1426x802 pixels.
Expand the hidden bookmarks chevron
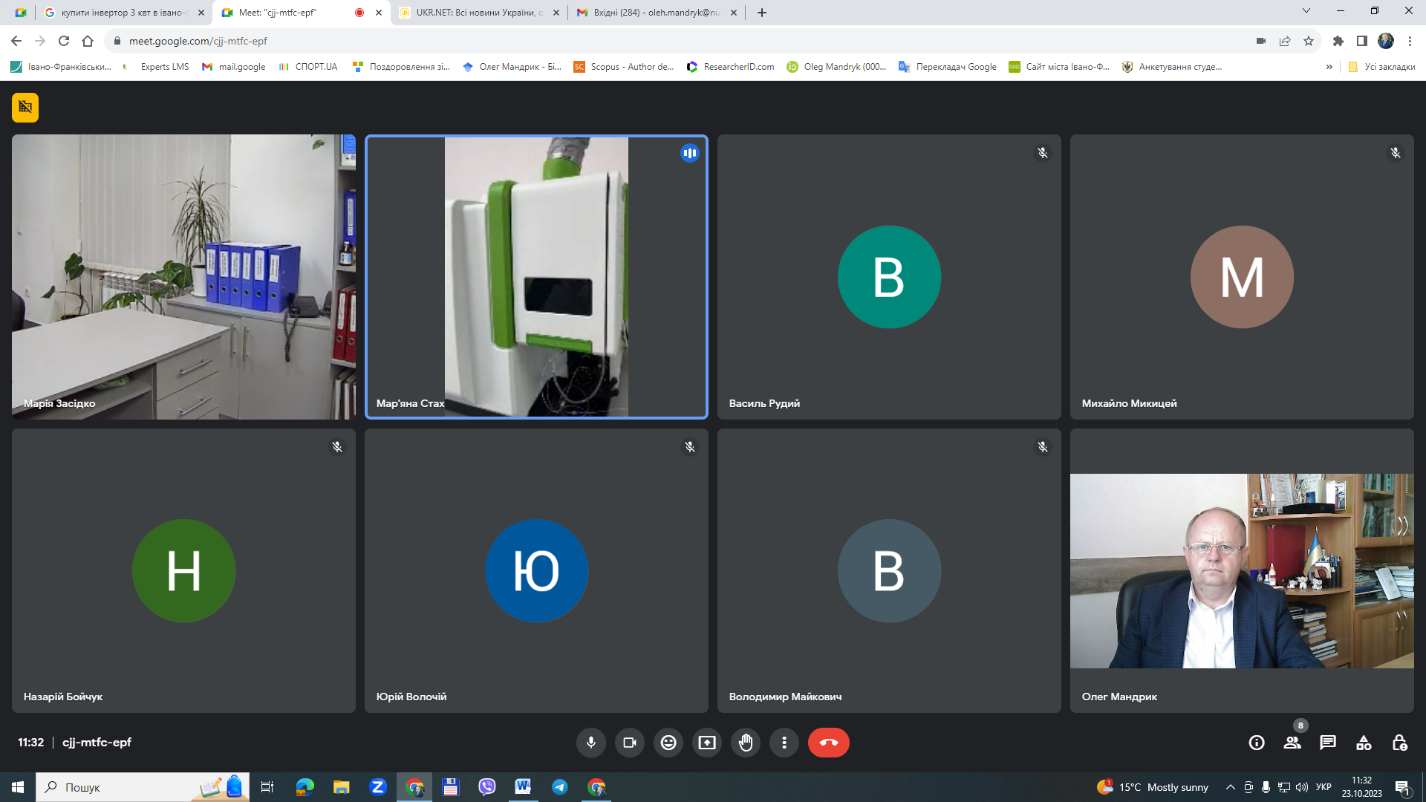tap(1329, 67)
